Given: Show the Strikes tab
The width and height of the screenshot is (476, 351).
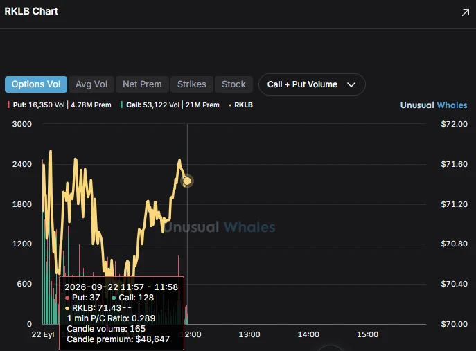Looking at the screenshot, I should point(191,84).
